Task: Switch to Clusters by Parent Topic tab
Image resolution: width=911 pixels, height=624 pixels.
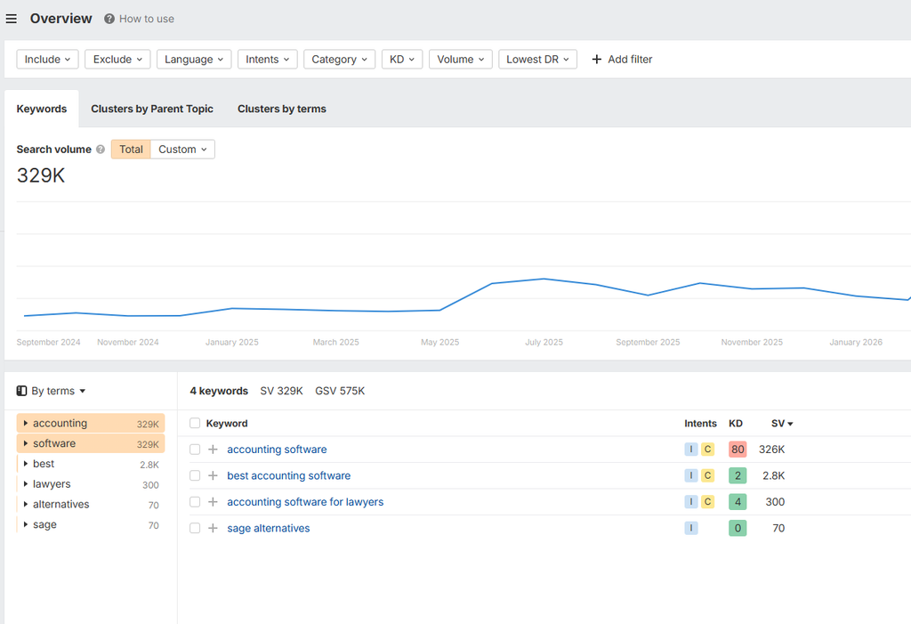Action: click(152, 109)
